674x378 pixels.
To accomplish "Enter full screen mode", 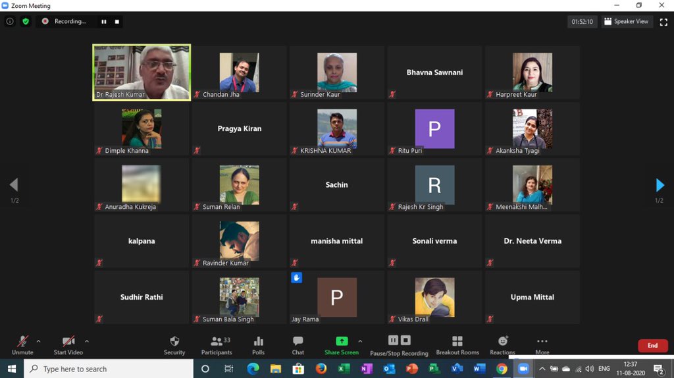I will pyautogui.click(x=663, y=22).
